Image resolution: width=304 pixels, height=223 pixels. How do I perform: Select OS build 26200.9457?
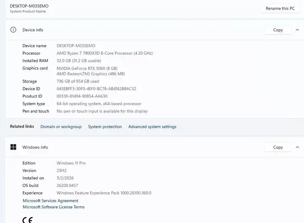pyautogui.click(x=67, y=186)
